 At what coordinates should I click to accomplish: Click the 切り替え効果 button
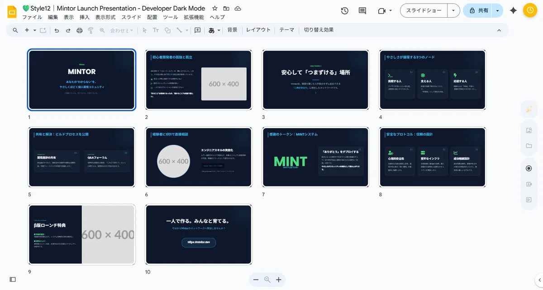tap(319, 30)
